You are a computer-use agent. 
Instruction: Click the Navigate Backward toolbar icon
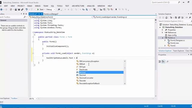click(1, 9)
